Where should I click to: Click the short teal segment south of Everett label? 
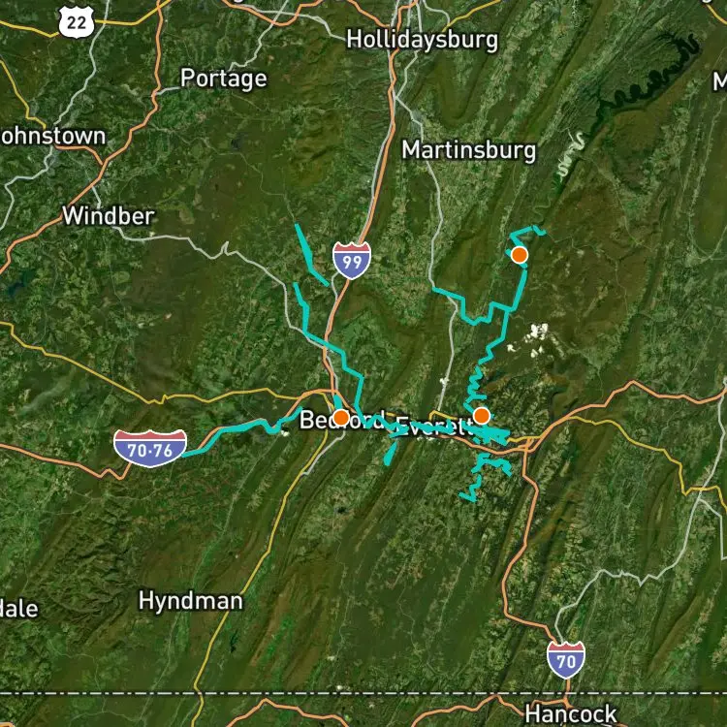(390, 454)
